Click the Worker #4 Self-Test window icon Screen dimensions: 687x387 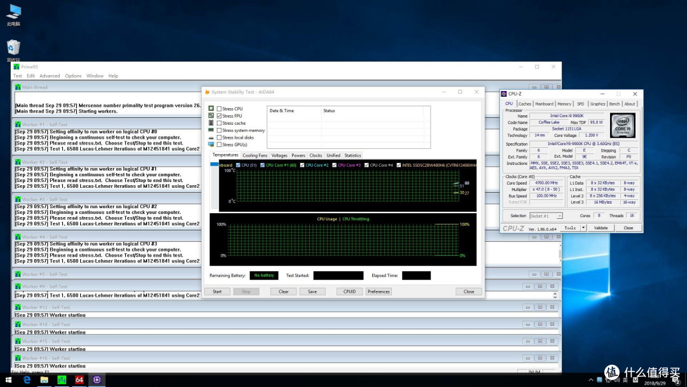click(18, 237)
